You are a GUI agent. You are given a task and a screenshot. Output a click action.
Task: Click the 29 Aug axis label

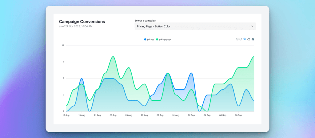click(x=160, y=116)
